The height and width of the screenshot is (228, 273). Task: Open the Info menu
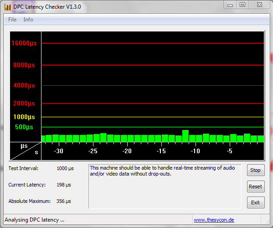point(28,20)
